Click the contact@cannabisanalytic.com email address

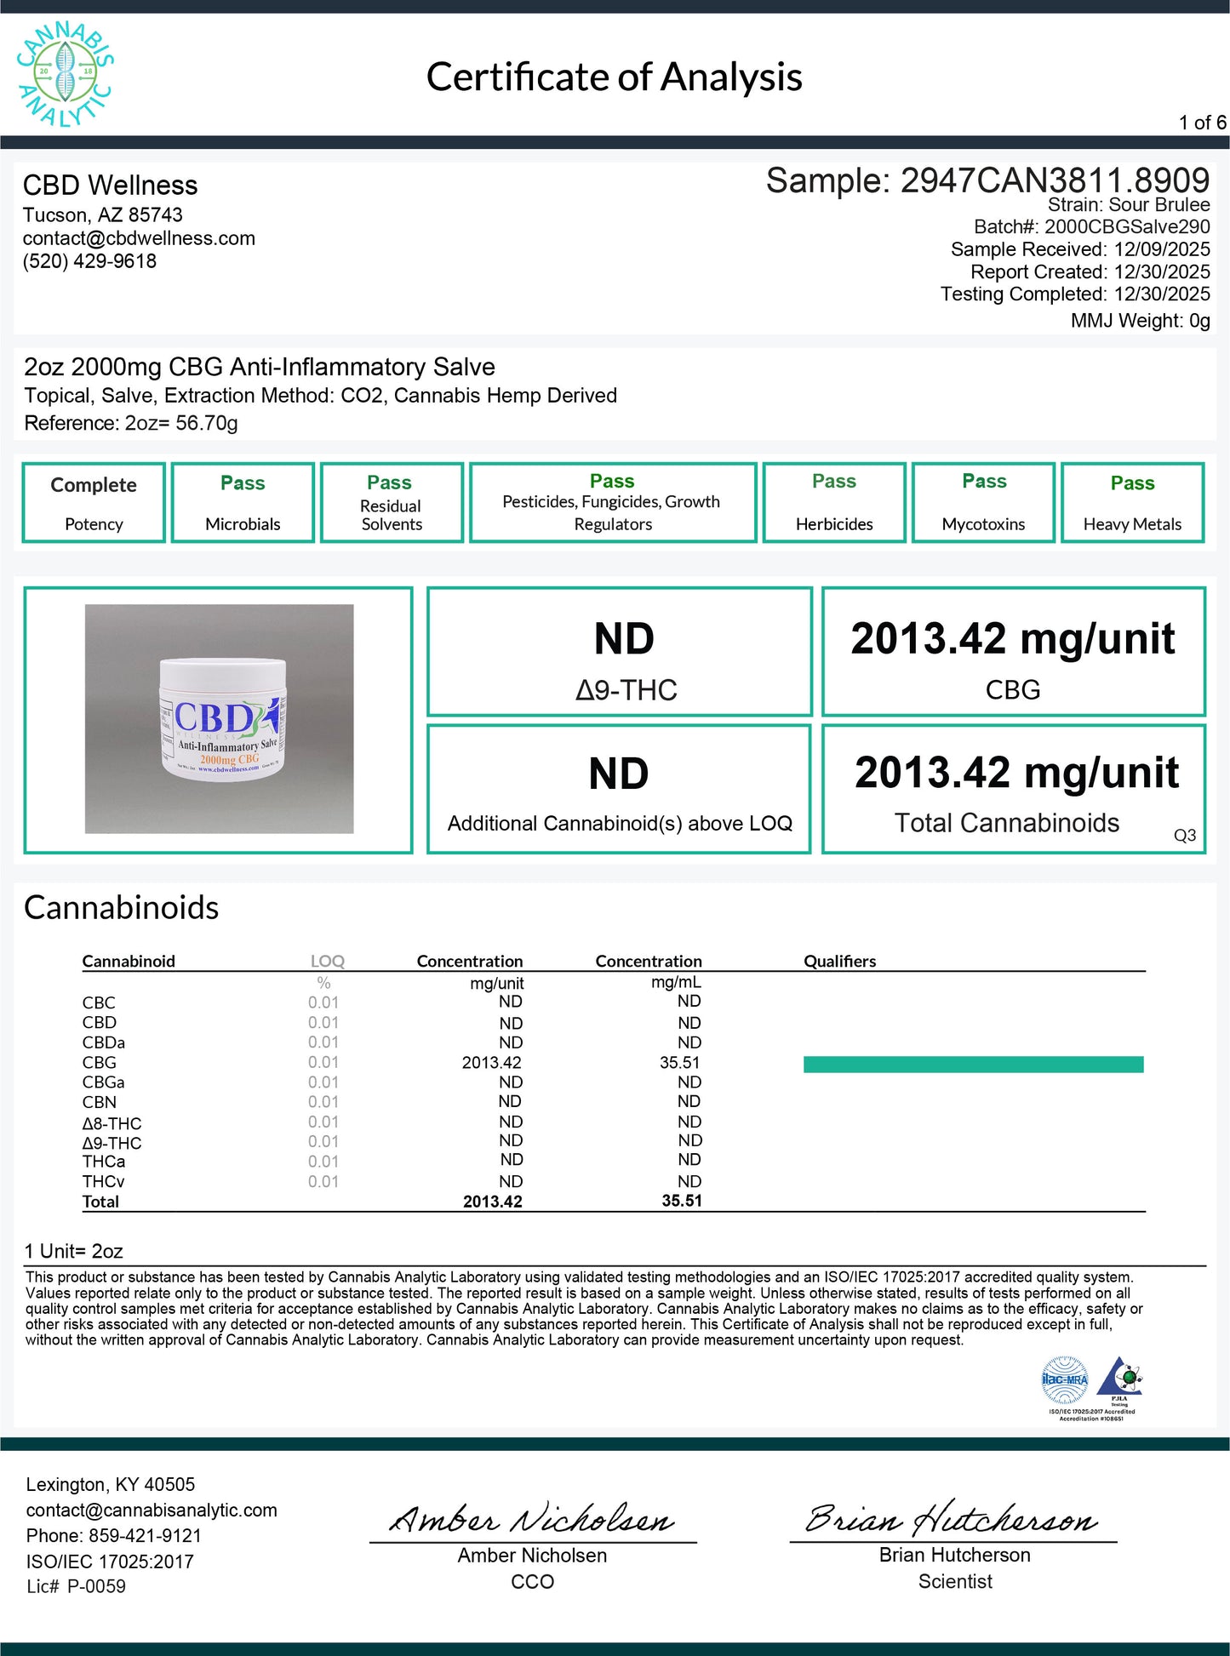coord(152,1510)
